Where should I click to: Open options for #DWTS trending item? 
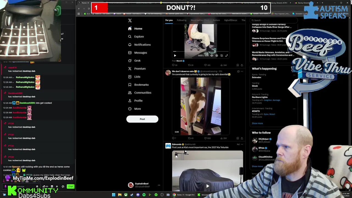[294, 109]
